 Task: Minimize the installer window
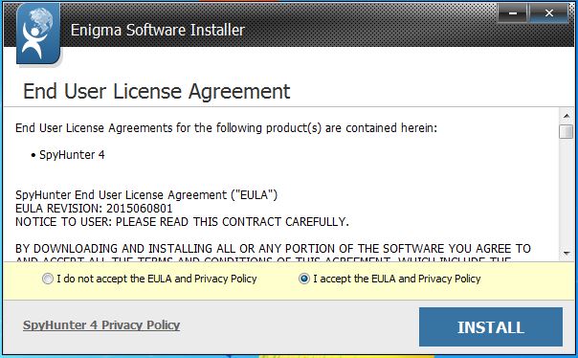tap(512, 13)
